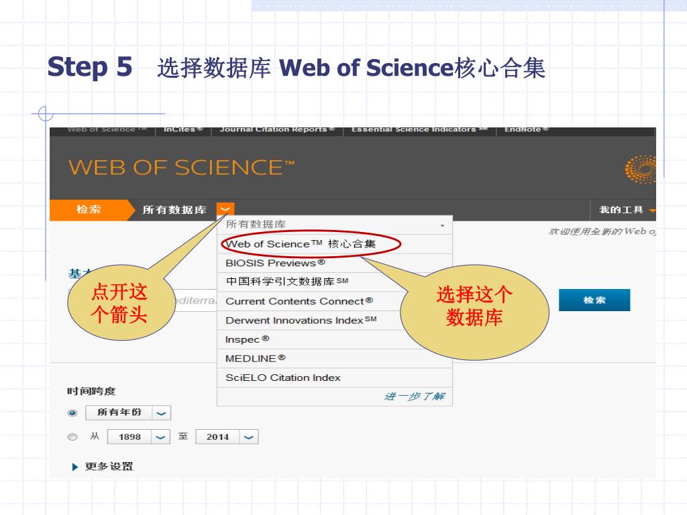
Task: Pick Derwent Innovations Index database
Action: tap(335, 321)
